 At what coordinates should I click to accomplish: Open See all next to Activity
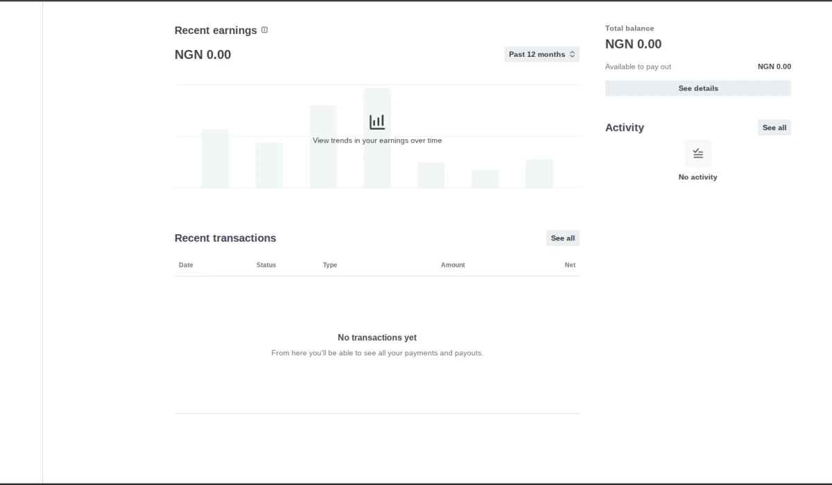point(774,127)
